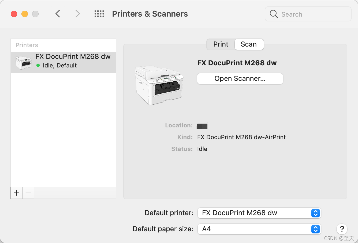Select FX DocuPrint M268 dw in Printers list
Screen dimensions: 358x243
pos(63,63)
